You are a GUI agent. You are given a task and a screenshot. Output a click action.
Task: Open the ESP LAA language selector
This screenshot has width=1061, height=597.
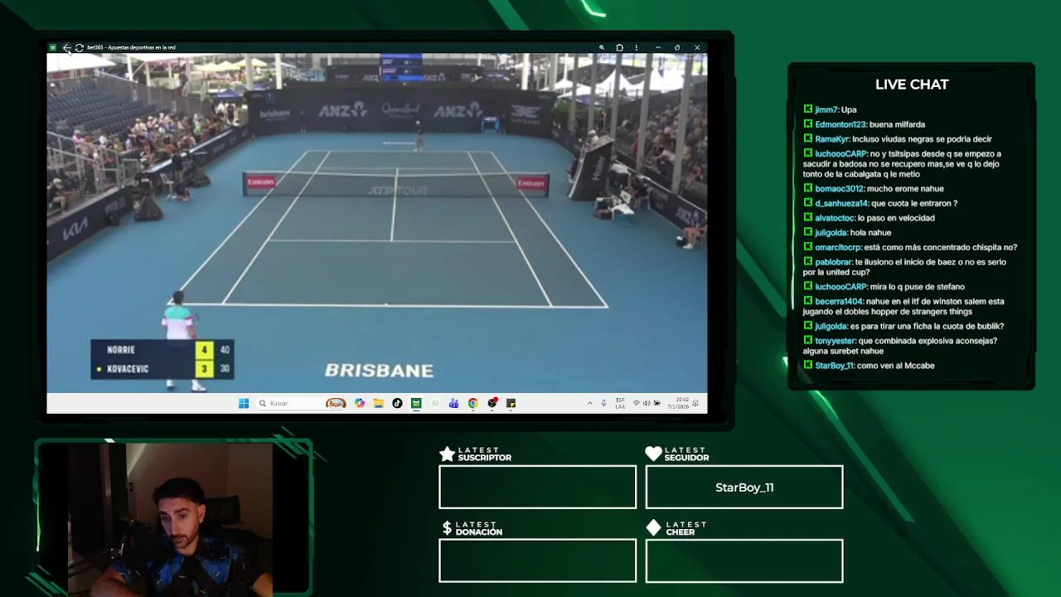point(620,403)
